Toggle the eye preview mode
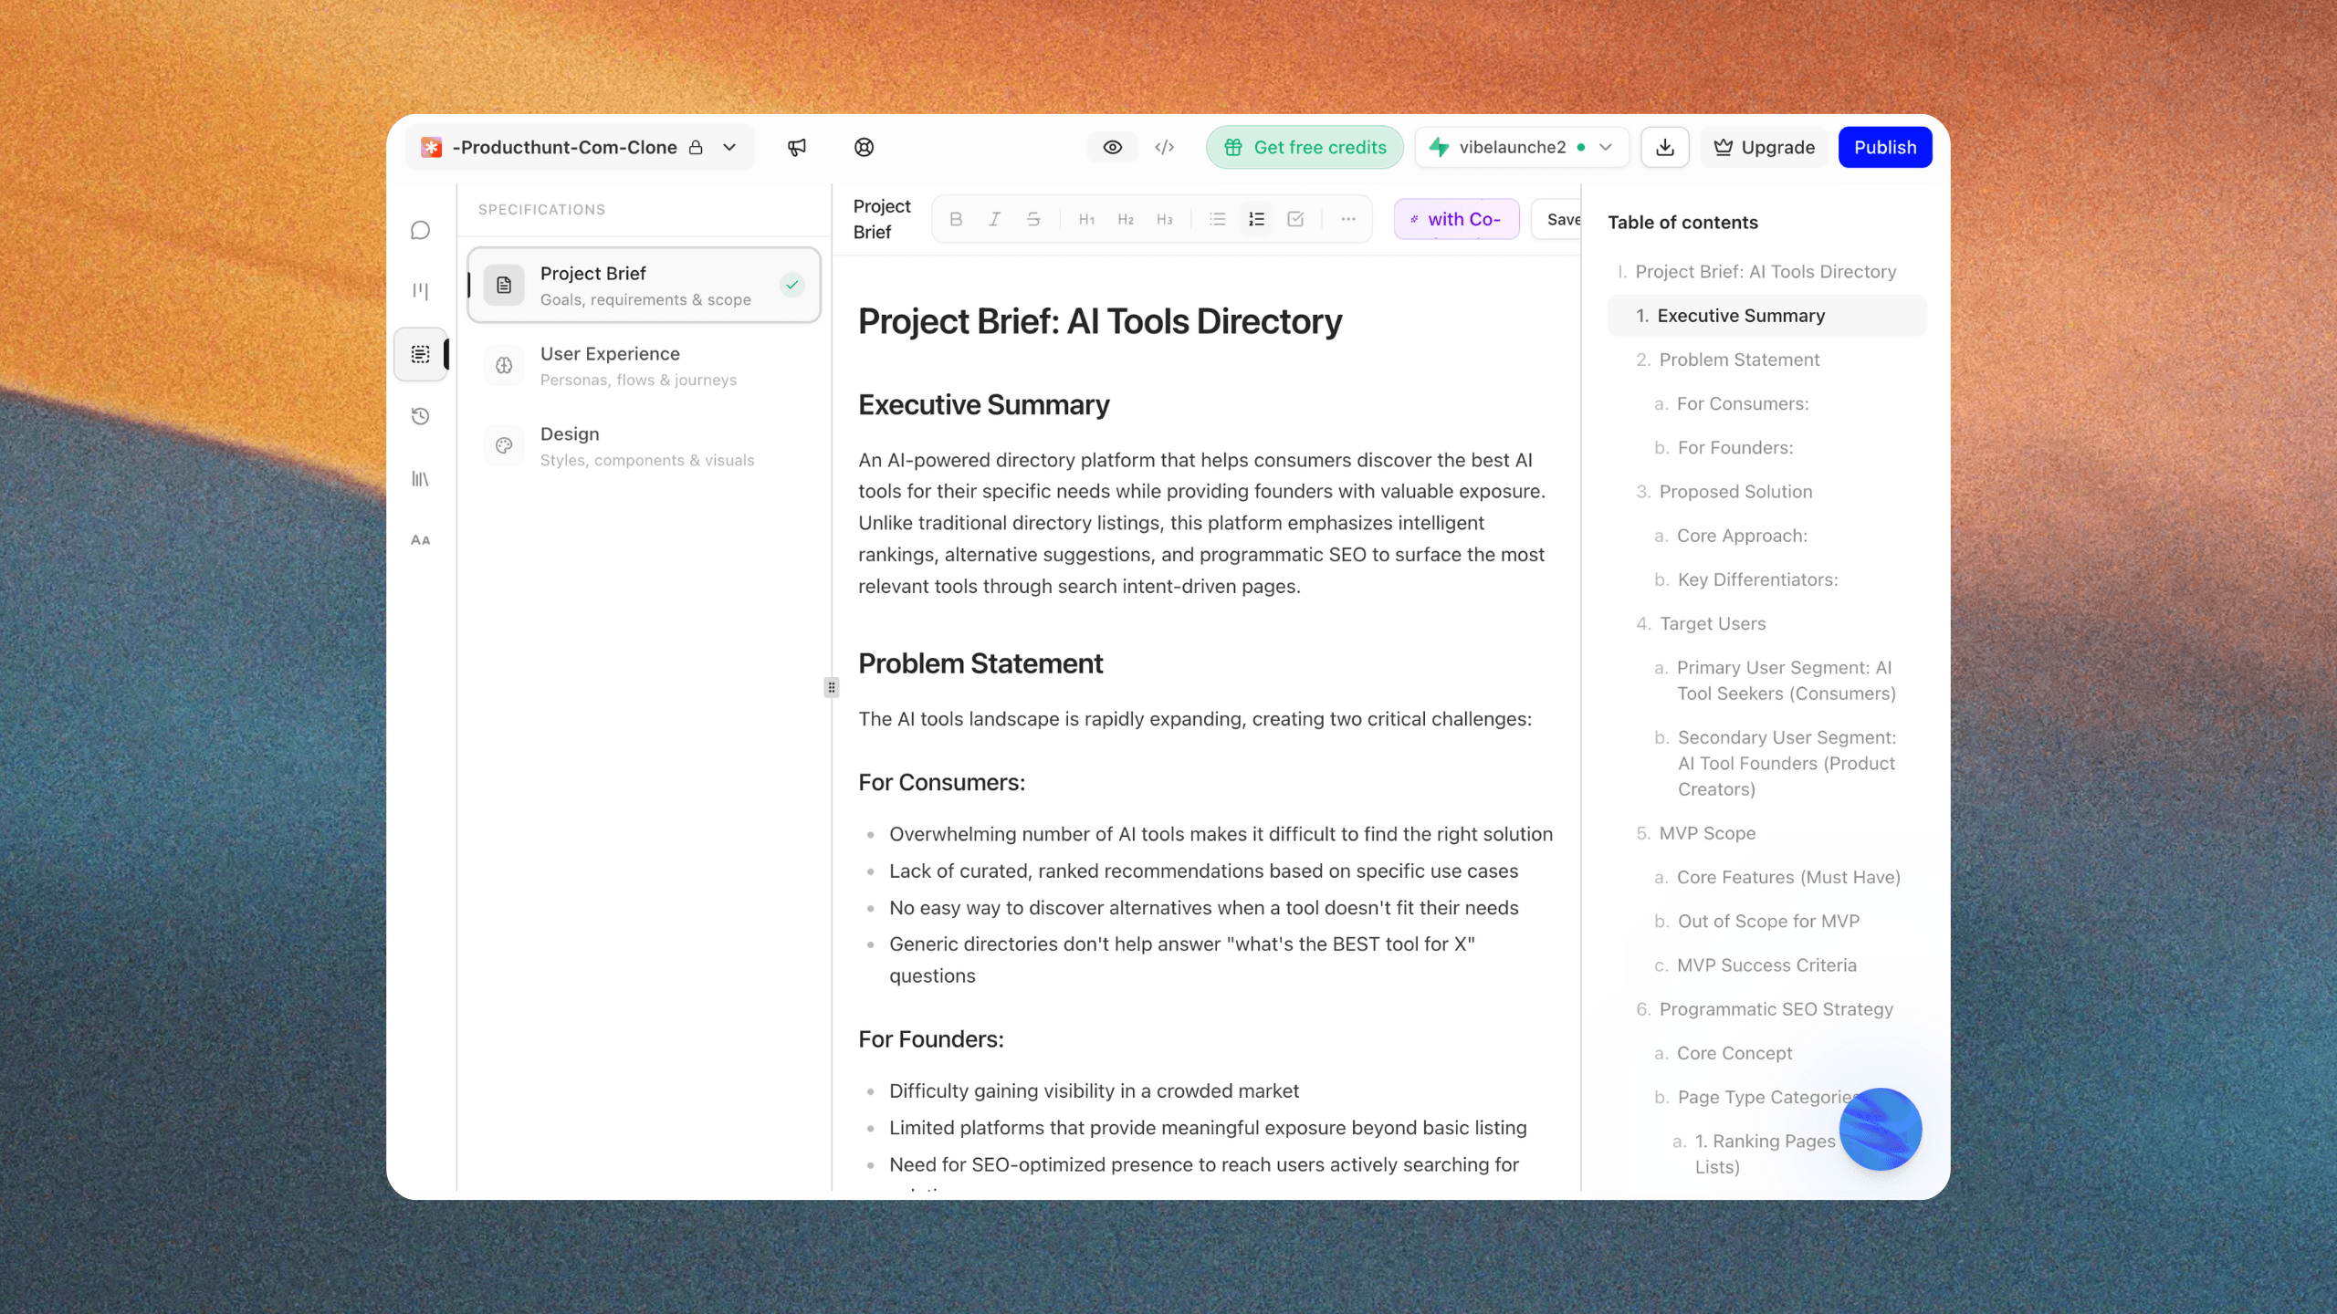 [1112, 147]
